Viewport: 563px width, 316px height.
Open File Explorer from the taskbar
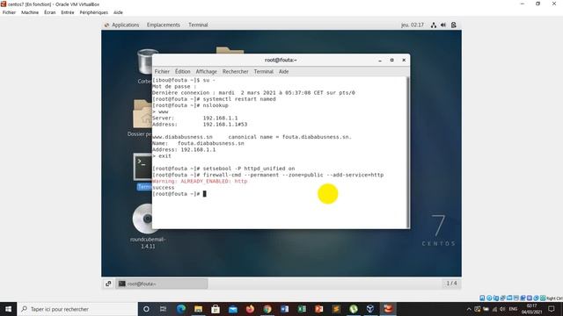[x=198, y=309]
